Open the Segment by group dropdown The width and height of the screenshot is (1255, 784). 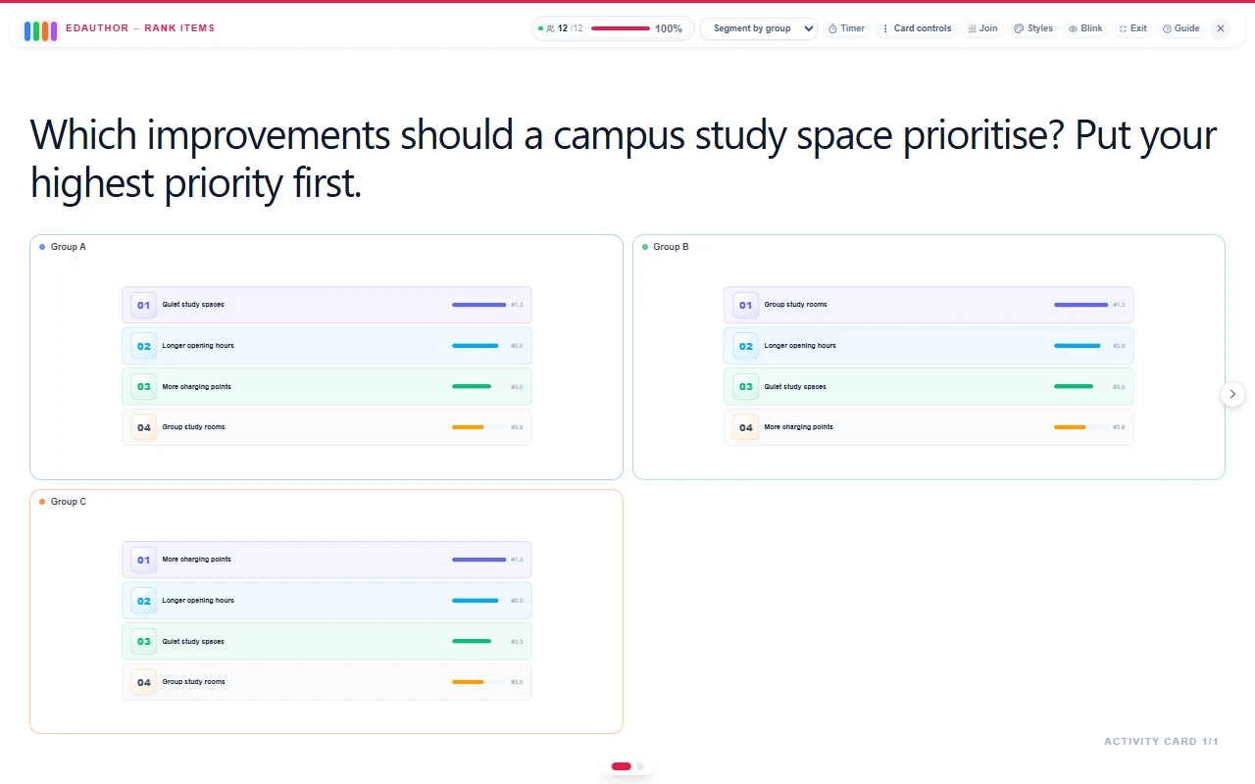(x=759, y=28)
